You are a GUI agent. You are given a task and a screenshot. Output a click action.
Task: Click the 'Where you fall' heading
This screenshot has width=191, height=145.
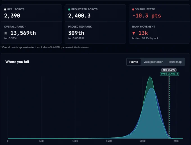[x=17, y=62]
